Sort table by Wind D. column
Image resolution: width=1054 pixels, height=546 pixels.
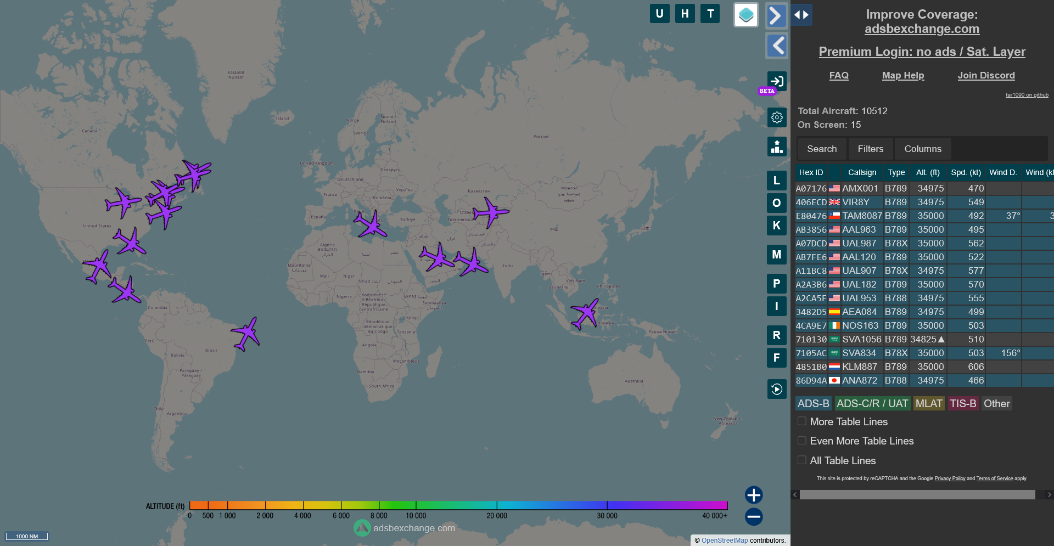pyautogui.click(x=1003, y=172)
